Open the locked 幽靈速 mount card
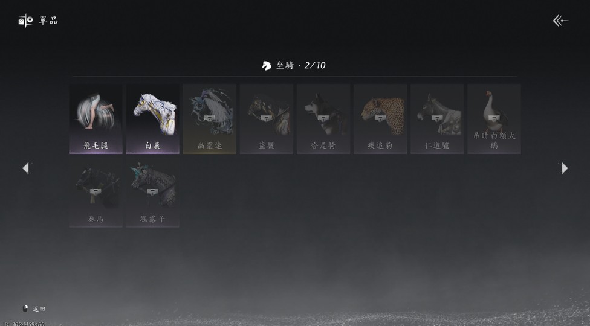This screenshot has height=326, width=590. pos(210,119)
